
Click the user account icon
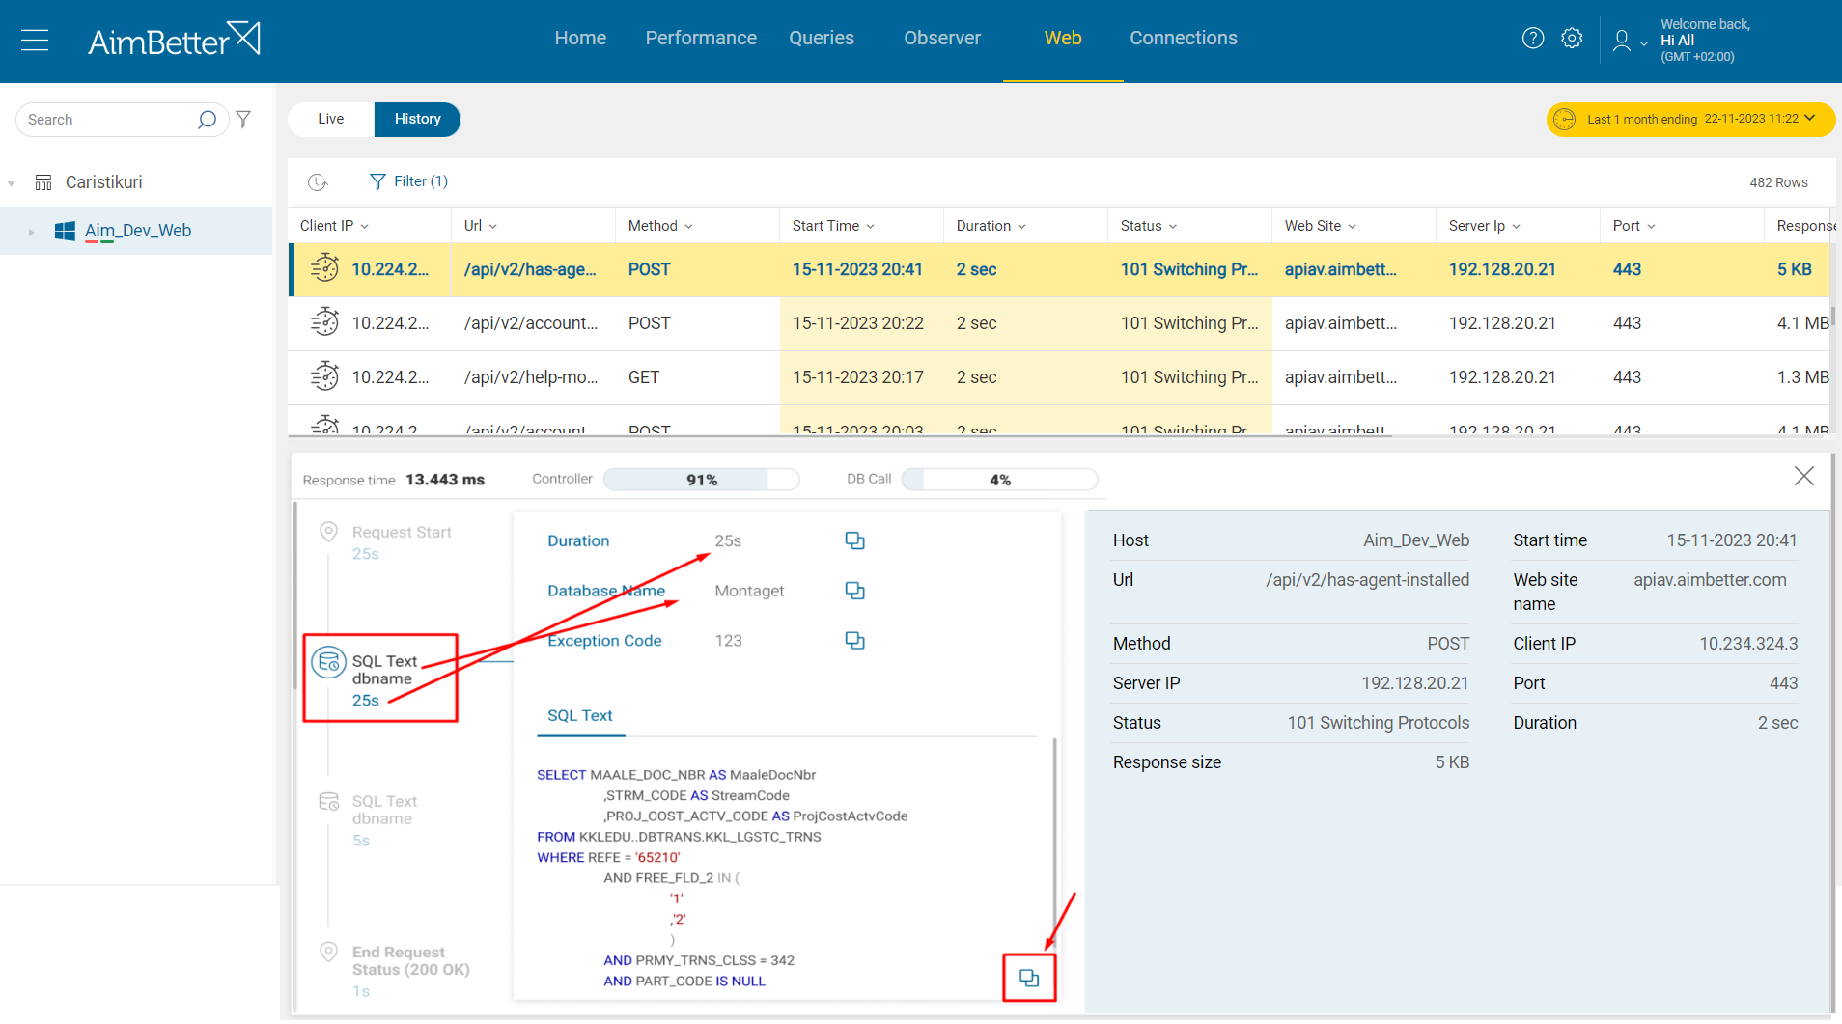pyautogui.click(x=1620, y=41)
